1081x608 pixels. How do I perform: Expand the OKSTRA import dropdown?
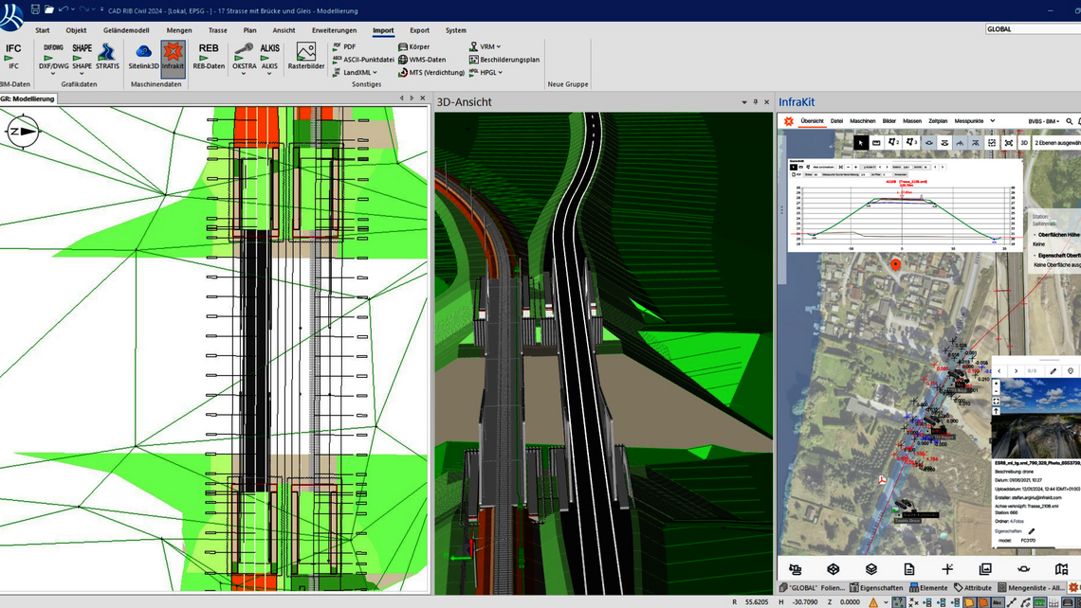(x=244, y=74)
